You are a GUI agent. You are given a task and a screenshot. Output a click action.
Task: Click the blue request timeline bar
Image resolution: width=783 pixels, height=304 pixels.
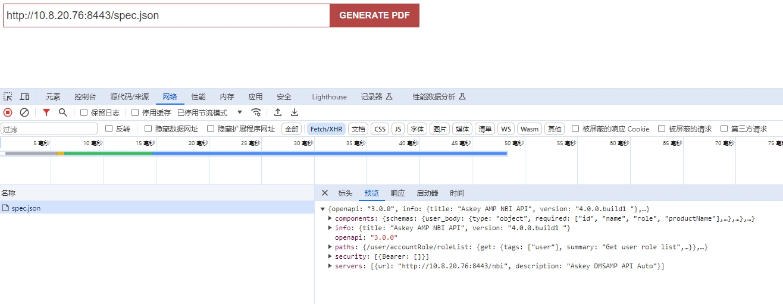click(330, 153)
